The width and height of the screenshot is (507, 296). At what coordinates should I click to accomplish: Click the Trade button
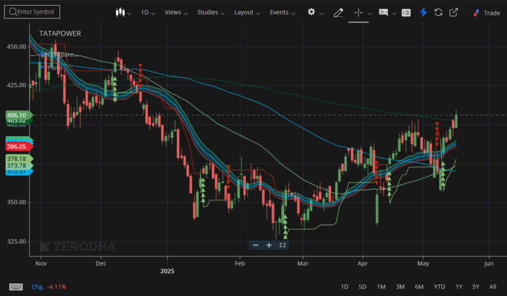tap(490, 12)
